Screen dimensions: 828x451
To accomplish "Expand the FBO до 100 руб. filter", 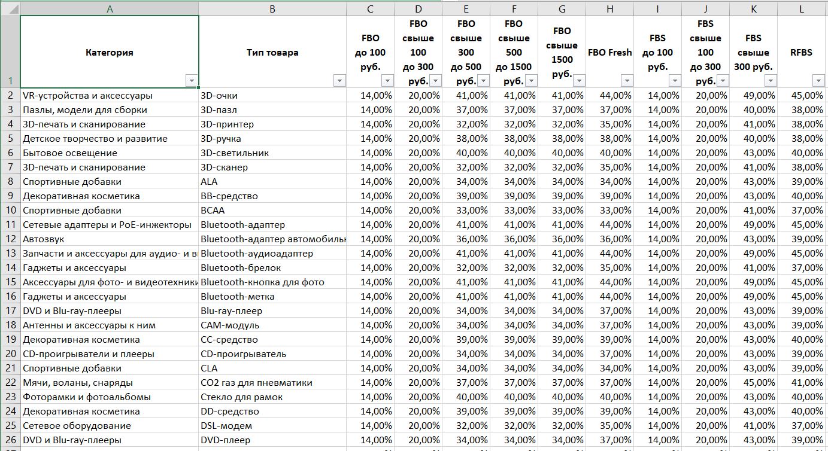I will [387, 81].
